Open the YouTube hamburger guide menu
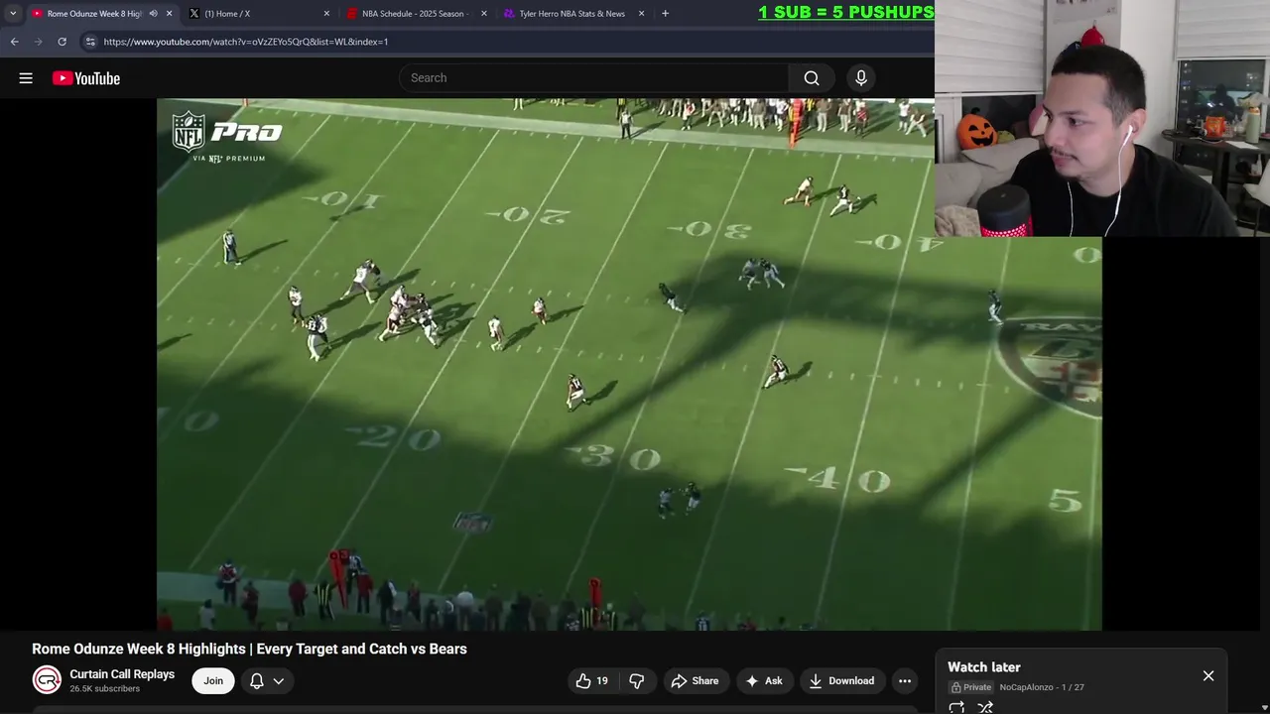The width and height of the screenshot is (1270, 714). click(26, 78)
